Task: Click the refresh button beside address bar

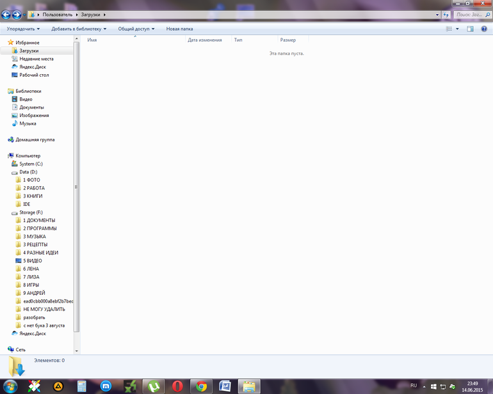Action: click(x=446, y=15)
